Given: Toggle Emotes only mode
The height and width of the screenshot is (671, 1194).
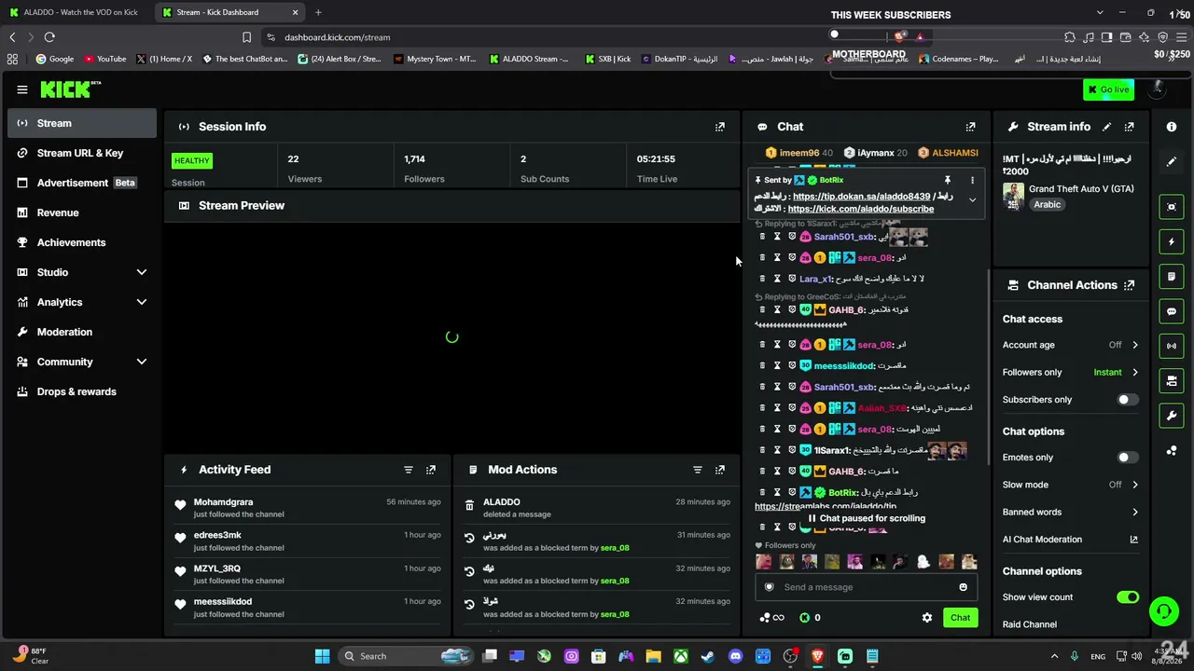Looking at the screenshot, I should click(1127, 458).
